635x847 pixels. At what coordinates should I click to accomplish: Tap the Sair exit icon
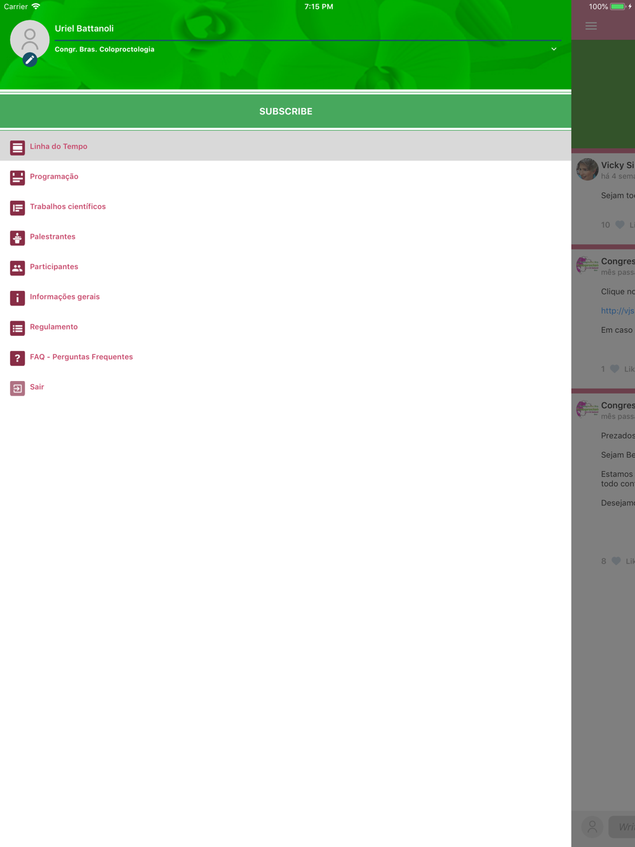[x=17, y=388]
